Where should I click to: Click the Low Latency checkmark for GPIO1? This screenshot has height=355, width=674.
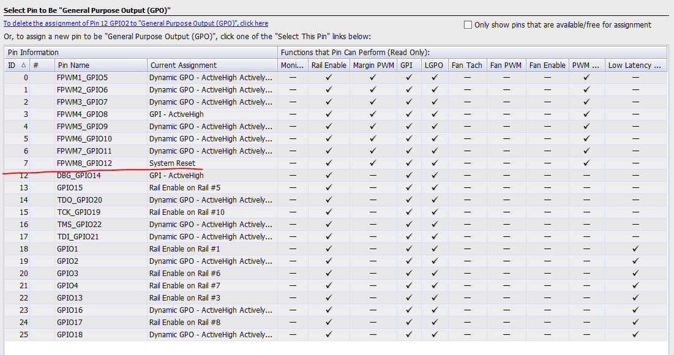(x=635, y=248)
